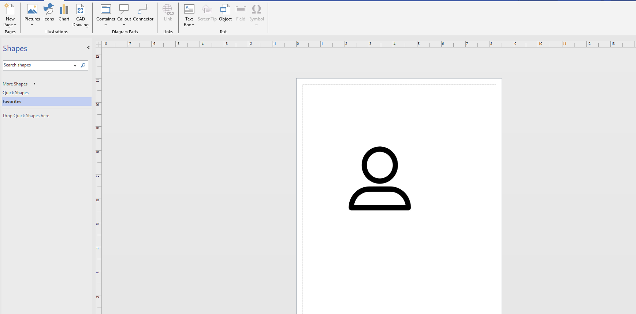The height and width of the screenshot is (314, 636).
Task: Insert an Object
Action: (x=226, y=13)
